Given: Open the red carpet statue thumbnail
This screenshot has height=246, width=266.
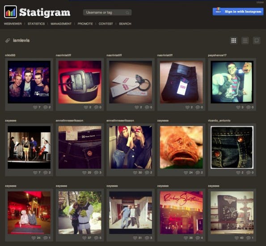Looking at the screenshot, I should [x=29, y=213].
